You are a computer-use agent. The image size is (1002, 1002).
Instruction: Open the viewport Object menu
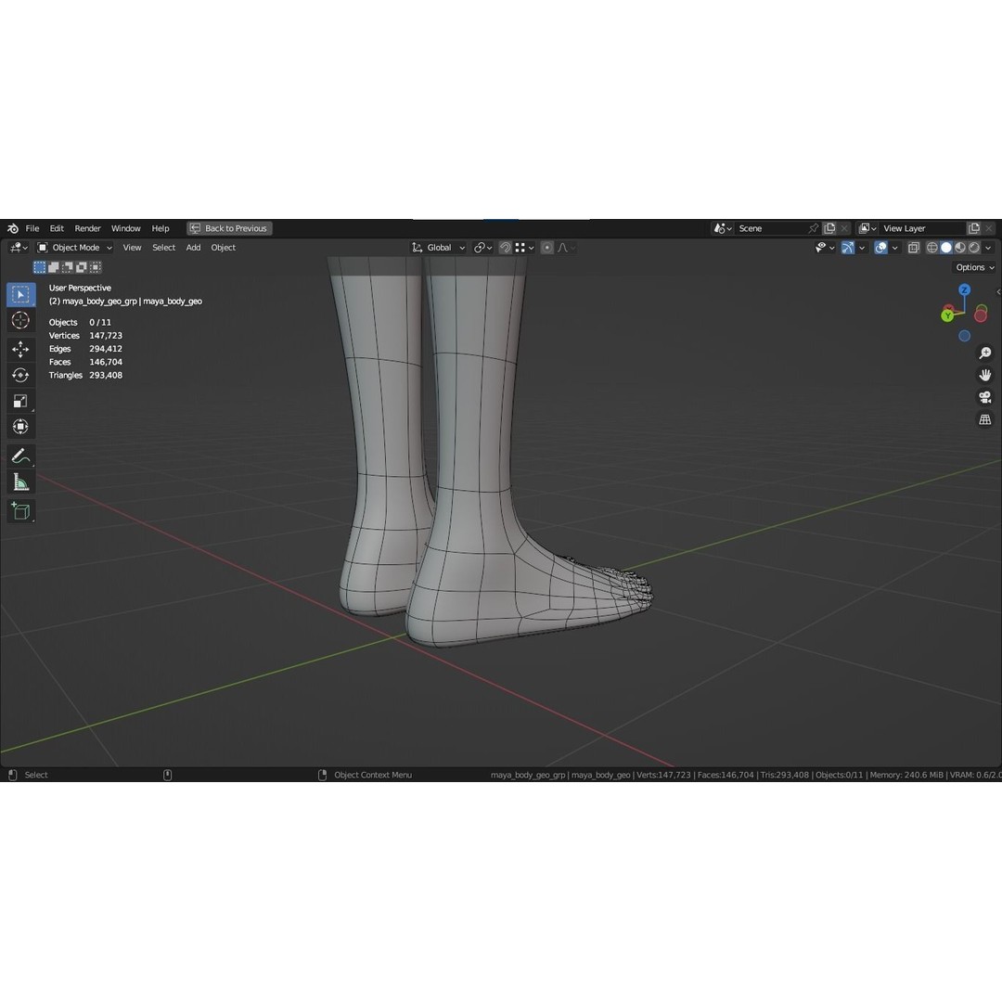[223, 248]
